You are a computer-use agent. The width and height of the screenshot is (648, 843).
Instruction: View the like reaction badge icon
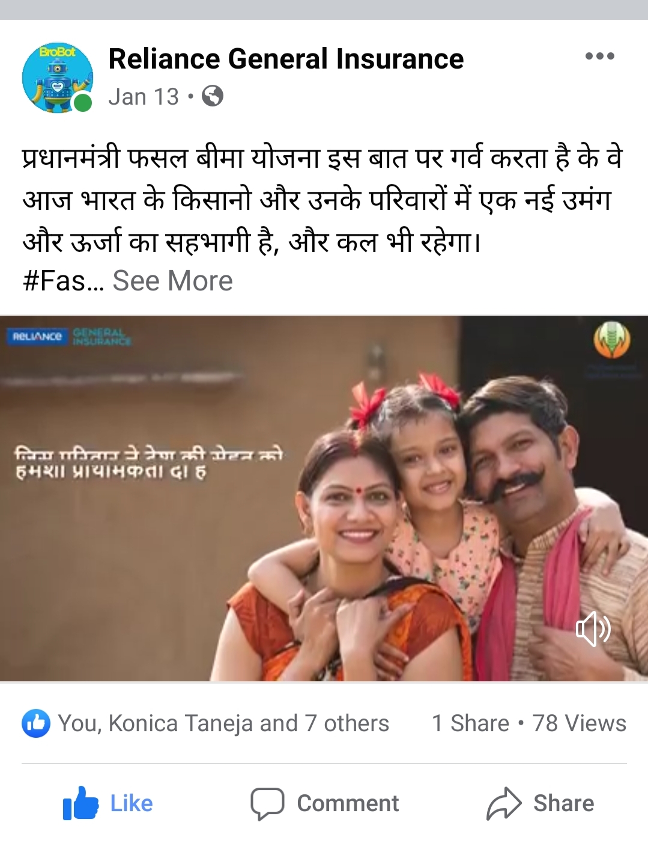(36, 723)
